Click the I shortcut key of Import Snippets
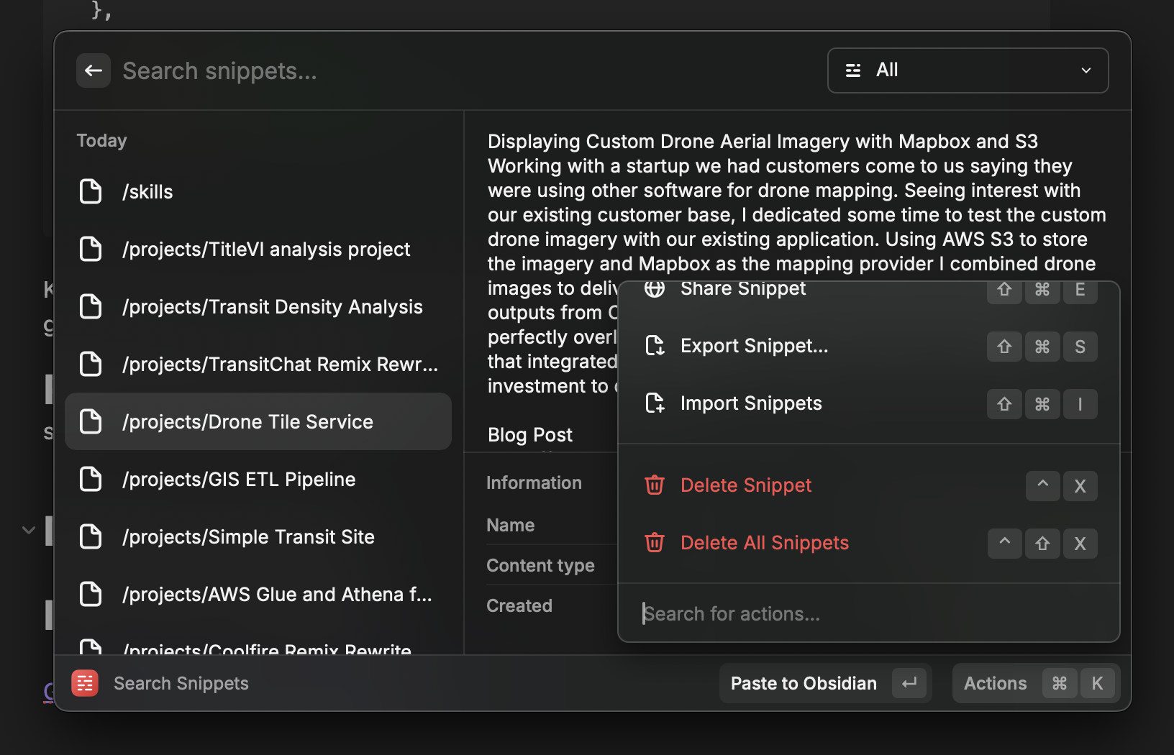This screenshot has width=1174, height=755. tap(1080, 404)
